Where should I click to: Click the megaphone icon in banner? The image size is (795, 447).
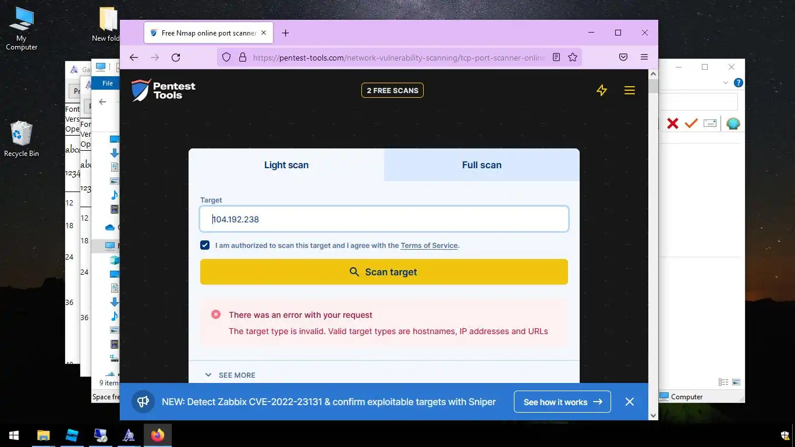(143, 402)
